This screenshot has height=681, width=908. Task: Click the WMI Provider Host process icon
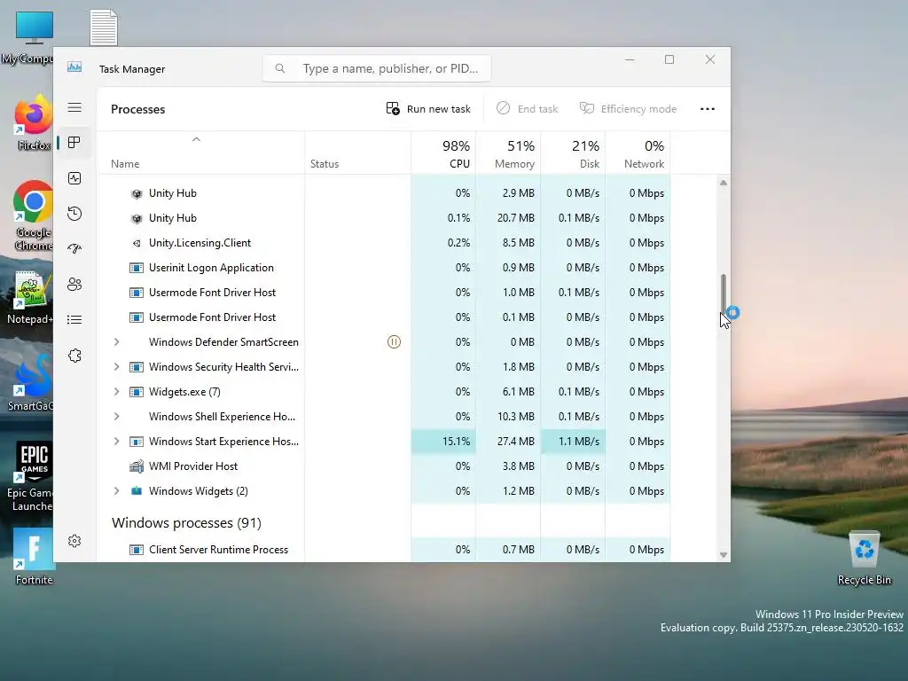[137, 466]
